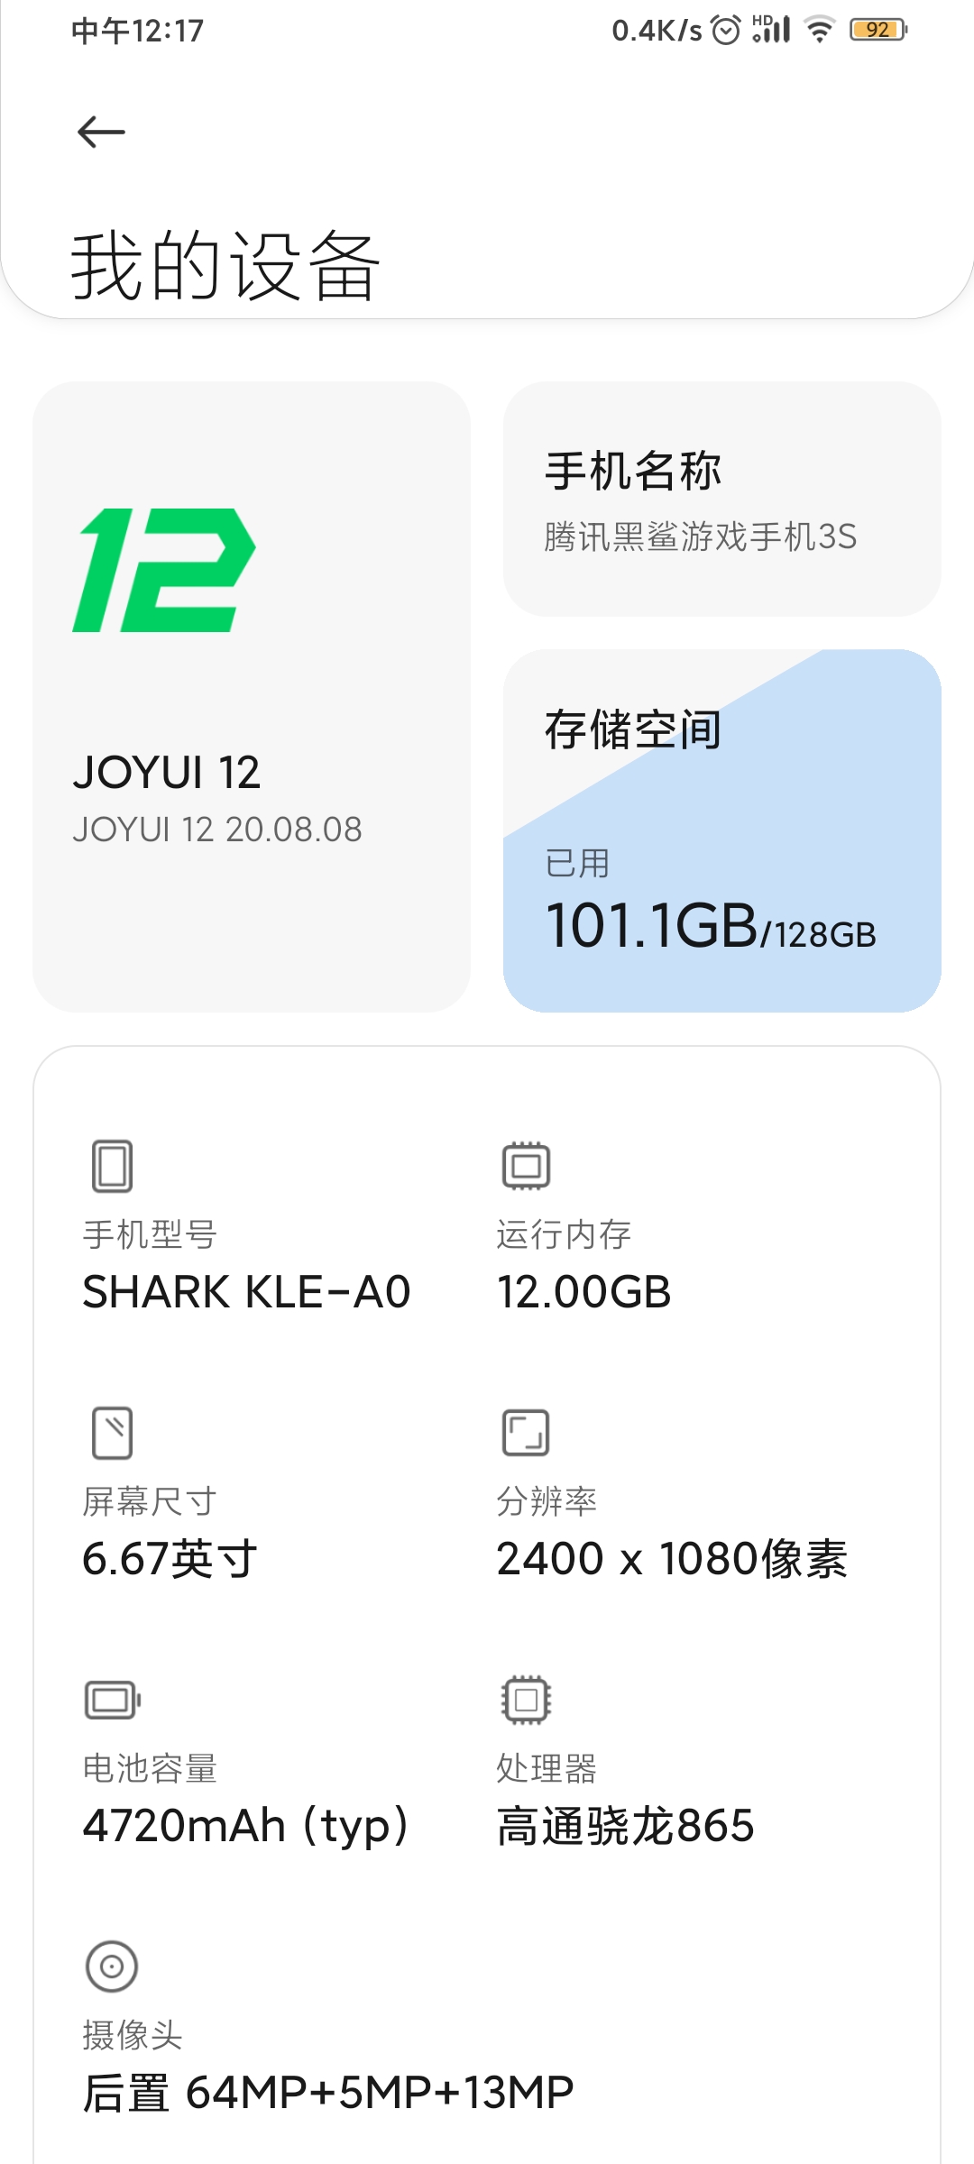Tap the alarm clock status icon
Image resolution: width=974 pixels, height=2164 pixels.
click(726, 31)
